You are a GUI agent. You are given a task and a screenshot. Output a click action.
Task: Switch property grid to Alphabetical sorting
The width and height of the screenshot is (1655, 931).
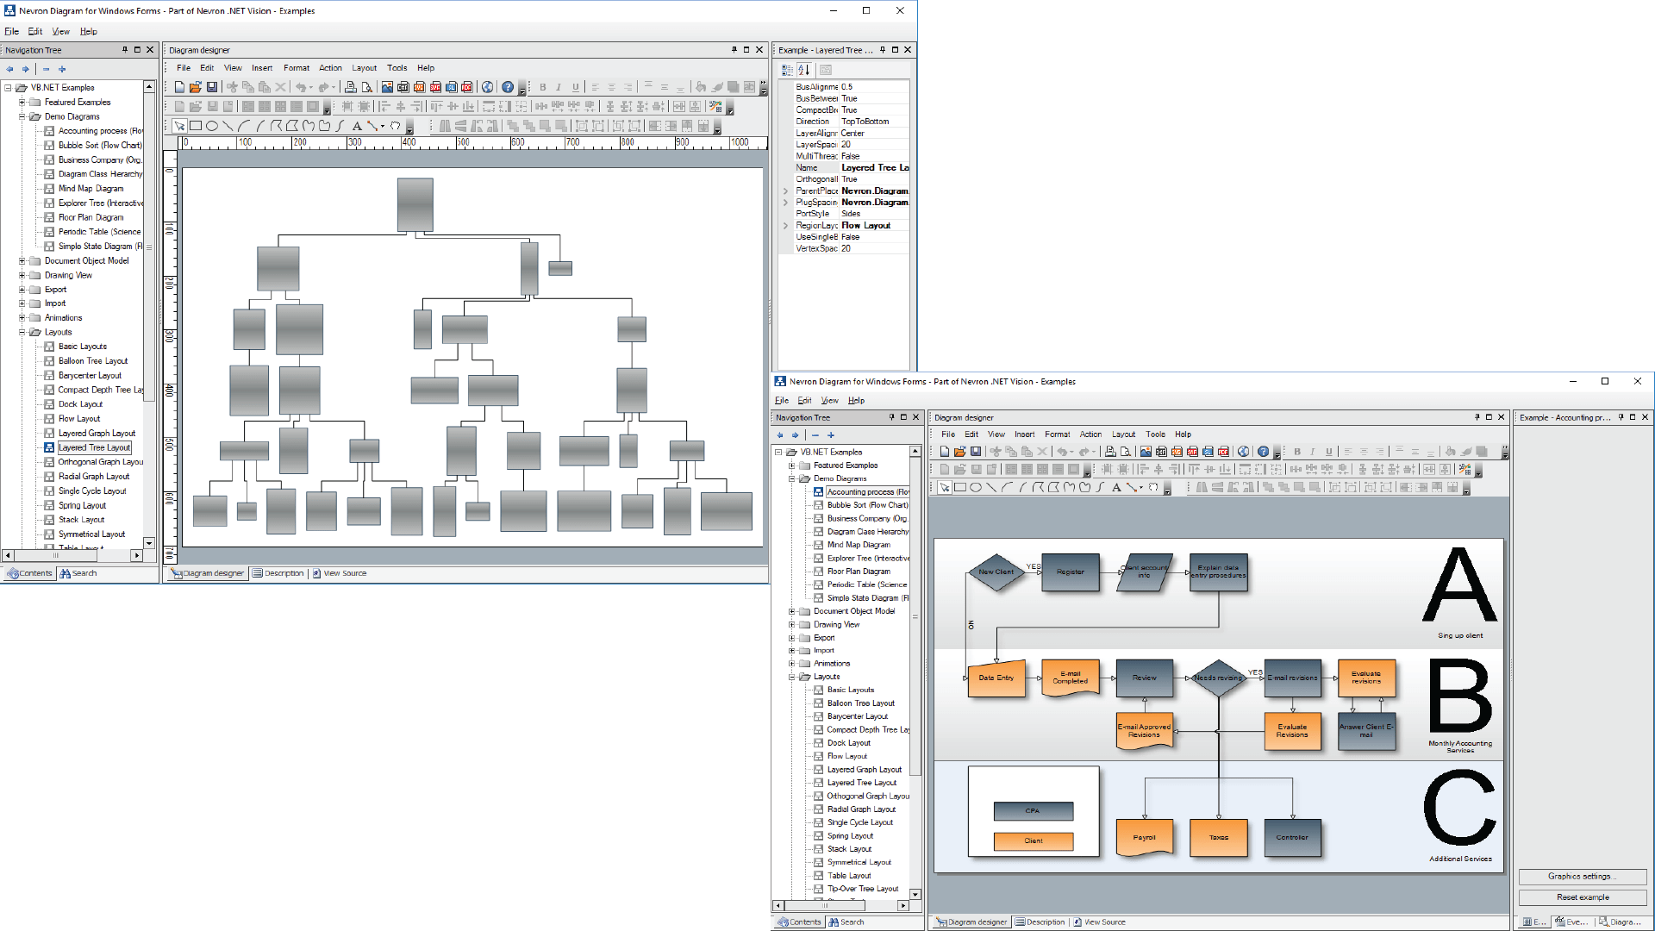804,71
